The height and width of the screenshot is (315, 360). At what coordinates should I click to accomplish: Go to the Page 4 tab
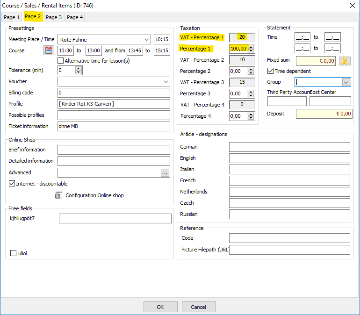pos(75,17)
